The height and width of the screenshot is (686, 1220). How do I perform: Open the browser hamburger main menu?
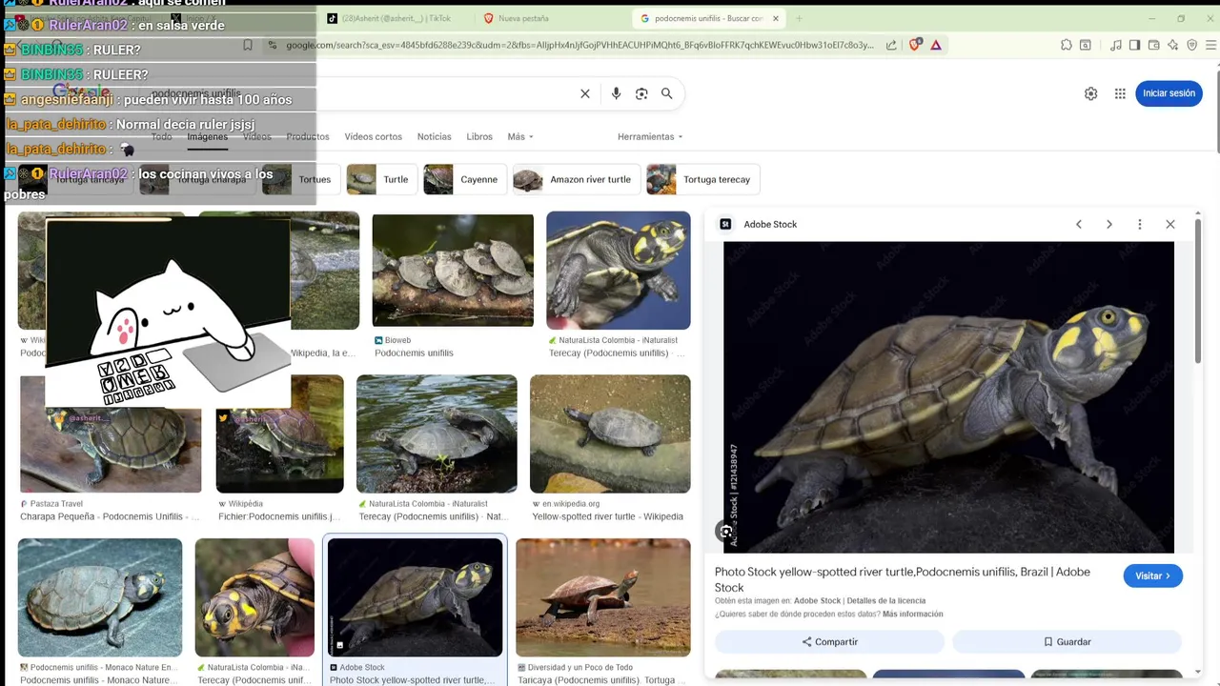click(1210, 45)
